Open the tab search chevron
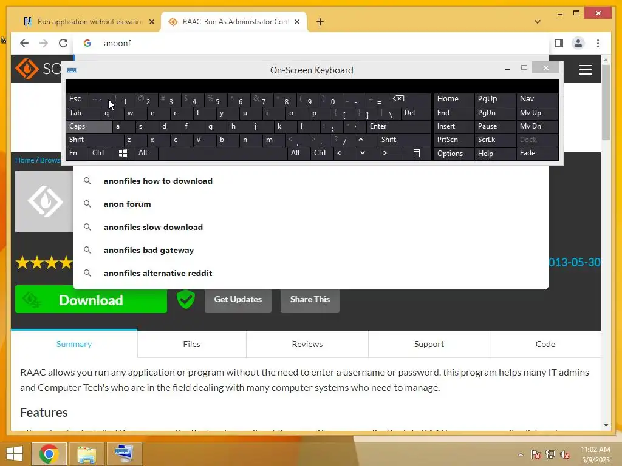The height and width of the screenshot is (466, 622). click(x=538, y=22)
